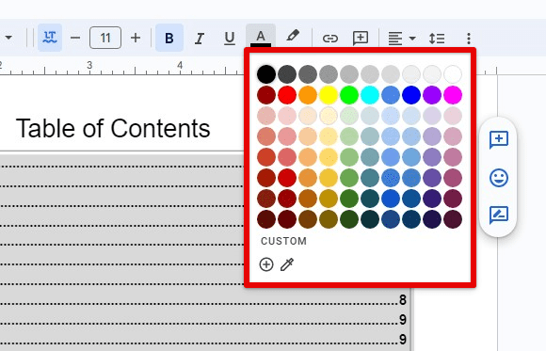
Task: Select the eyedropper color picker tool
Action: [x=287, y=264]
